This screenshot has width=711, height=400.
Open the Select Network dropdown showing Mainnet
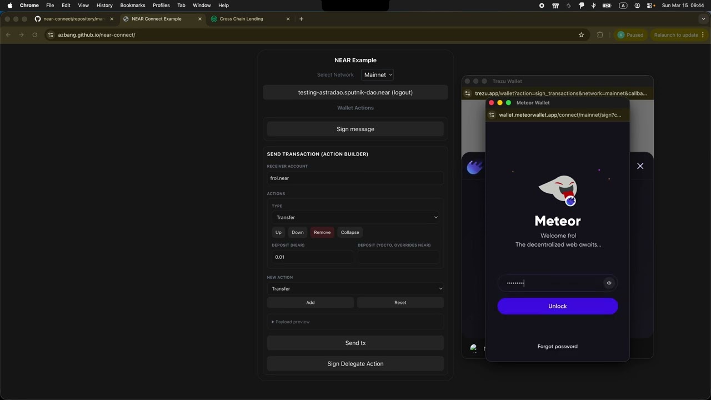pos(378,74)
